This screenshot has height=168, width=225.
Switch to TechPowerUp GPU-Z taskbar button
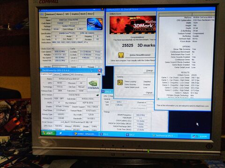pos(164,136)
